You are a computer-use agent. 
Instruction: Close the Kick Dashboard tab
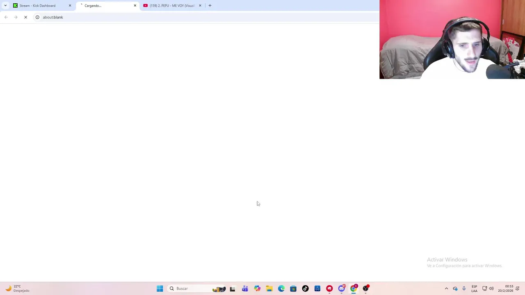(70, 6)
